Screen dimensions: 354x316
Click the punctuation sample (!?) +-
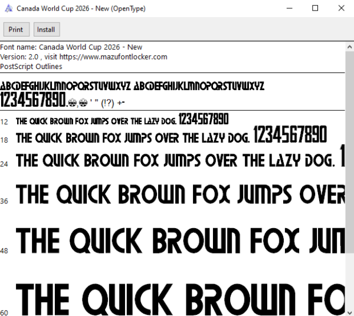tap(113, 103)
